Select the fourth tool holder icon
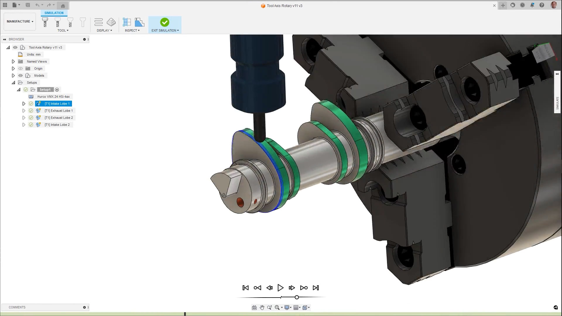This screenshot has height=316, width=562. click(x=83, y=22)
